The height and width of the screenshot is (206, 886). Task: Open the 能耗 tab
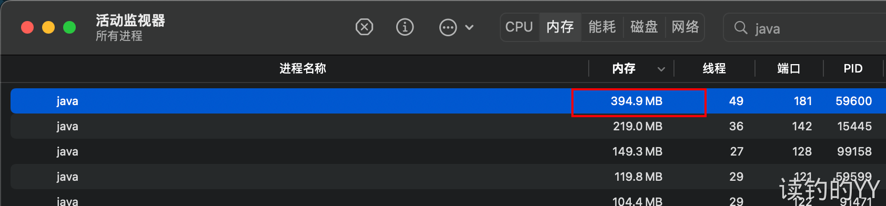602,27
